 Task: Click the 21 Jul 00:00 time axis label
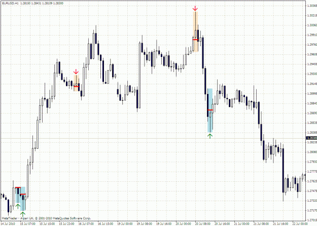[242, 224]
